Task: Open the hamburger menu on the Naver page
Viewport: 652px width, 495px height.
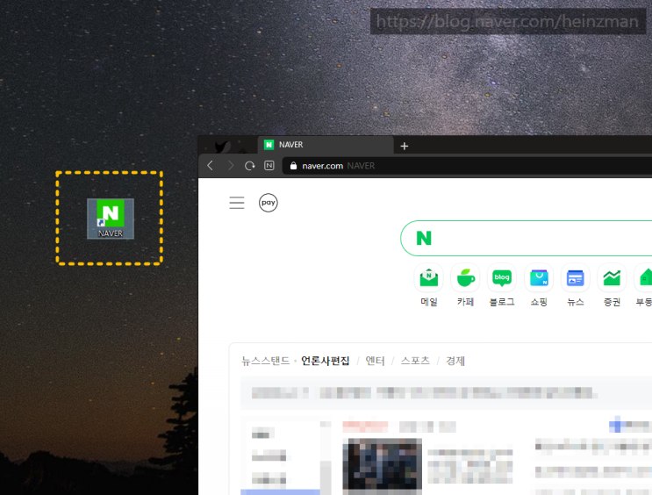Action: (x=237, y=203)
